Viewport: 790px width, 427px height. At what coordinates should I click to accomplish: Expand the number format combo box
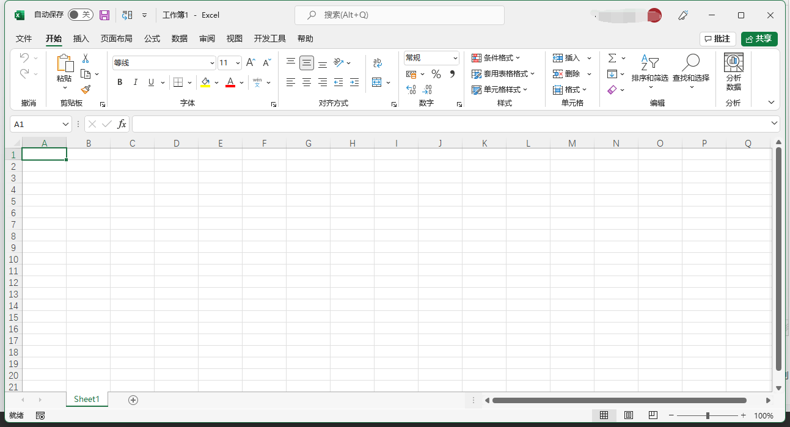455,58
